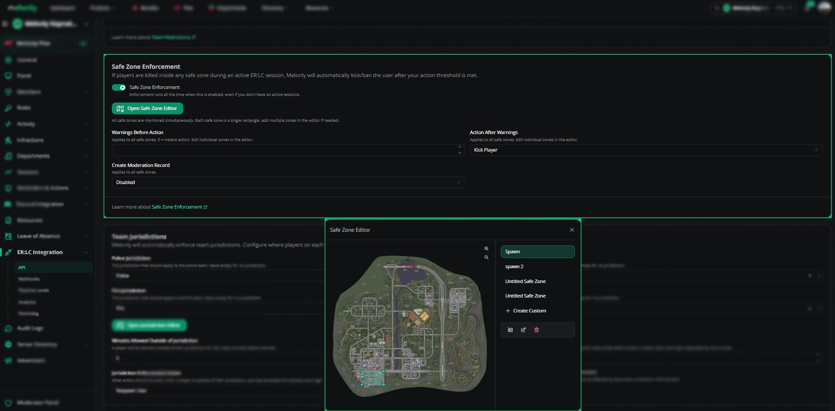Open the Team Restrictions docs link

tap(174, 37)
